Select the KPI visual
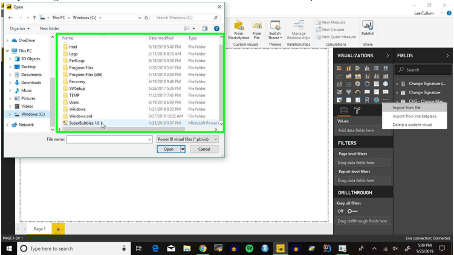The image size is (454, 255). (x=385, y=92)
